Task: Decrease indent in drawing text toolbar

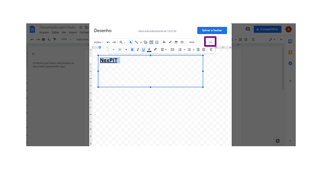Action: 198,49
